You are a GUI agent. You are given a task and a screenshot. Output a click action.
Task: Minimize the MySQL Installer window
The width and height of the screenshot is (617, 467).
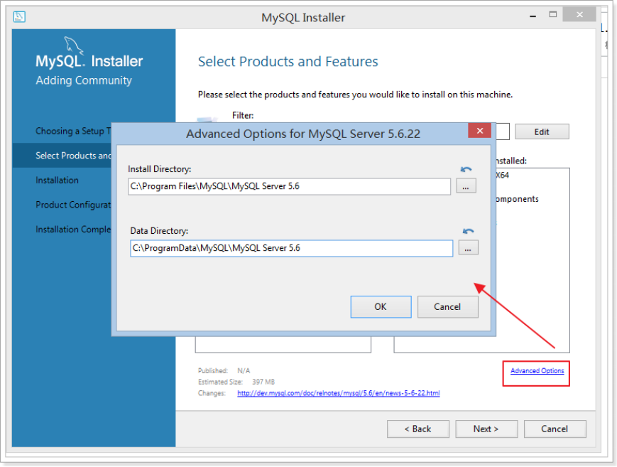(533, 16)
